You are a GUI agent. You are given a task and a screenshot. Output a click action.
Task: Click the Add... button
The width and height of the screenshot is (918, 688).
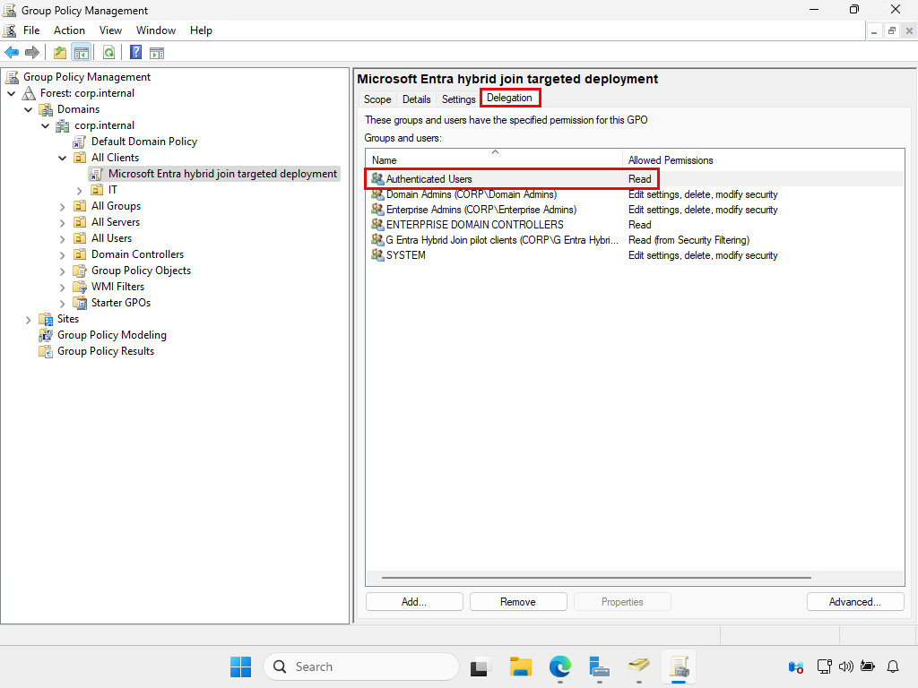(x=414, y=602)
